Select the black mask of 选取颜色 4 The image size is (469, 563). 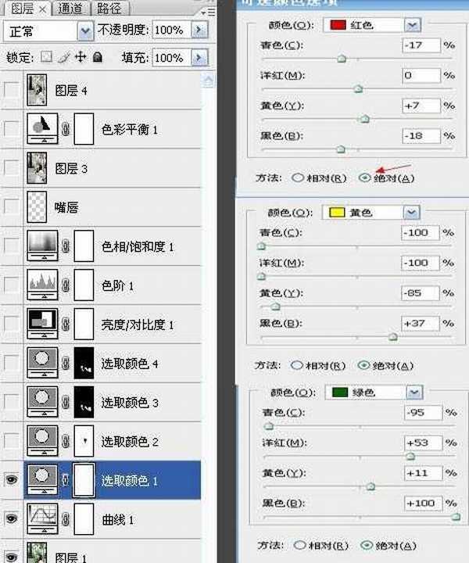tap(84, 363)
